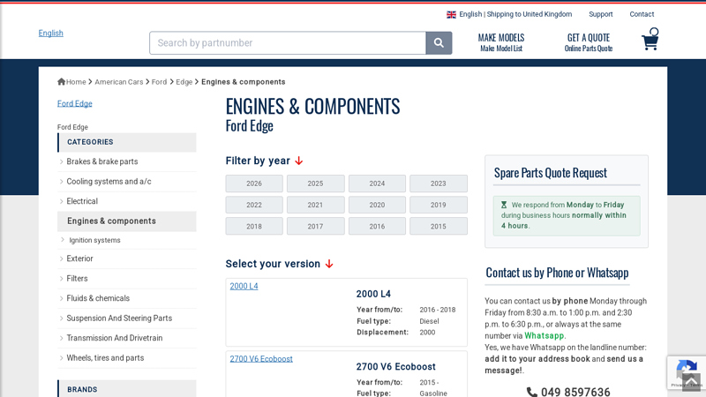Screen dimensions: 706x397
Task: Click the phone icon beside 049 8597636
Action: pyautogui.click(x=532, y=392)
